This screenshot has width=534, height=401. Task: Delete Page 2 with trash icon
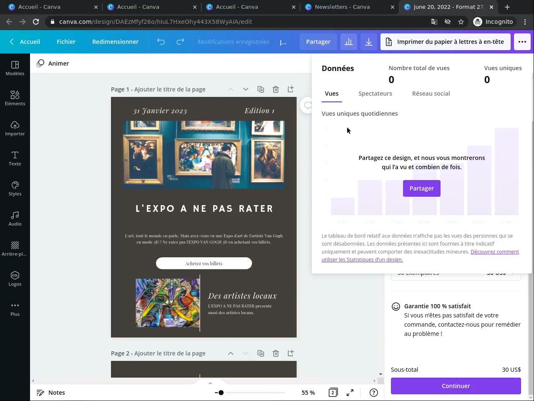coord(276,353)
